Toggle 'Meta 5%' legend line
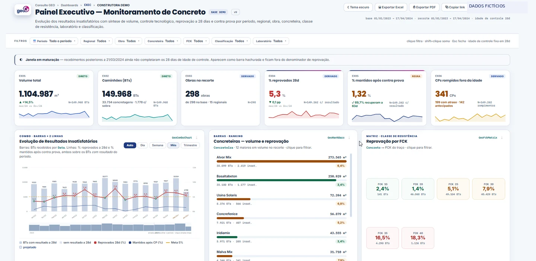Screen dimensions: 536x261 click(x=174, y=242)
